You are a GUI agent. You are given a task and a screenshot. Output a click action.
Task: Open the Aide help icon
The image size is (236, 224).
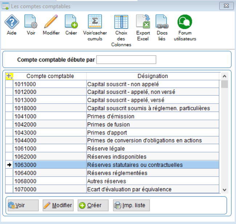pyautogui.click(x=12, y=22)
